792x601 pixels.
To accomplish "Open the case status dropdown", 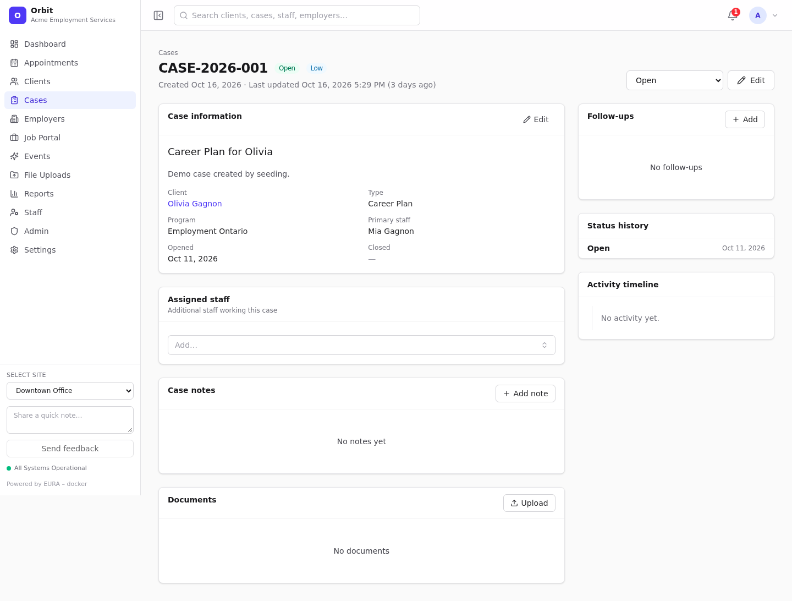I will coord(674,80).
